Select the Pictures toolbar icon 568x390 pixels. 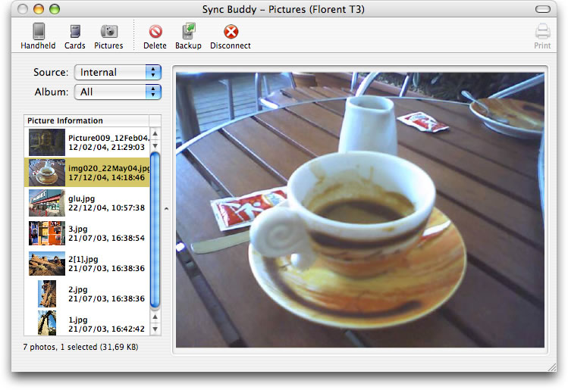click(108, 36)
